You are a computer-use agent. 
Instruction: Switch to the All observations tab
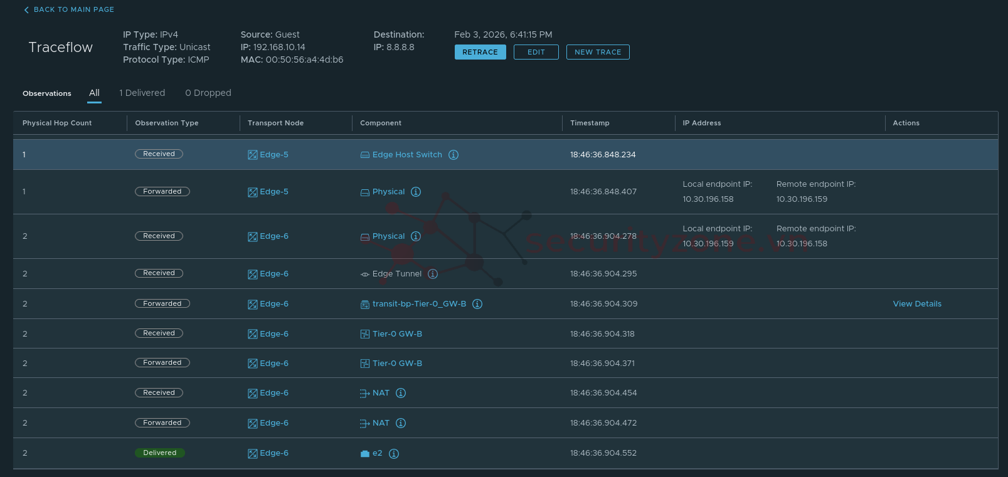pos(94,93)
